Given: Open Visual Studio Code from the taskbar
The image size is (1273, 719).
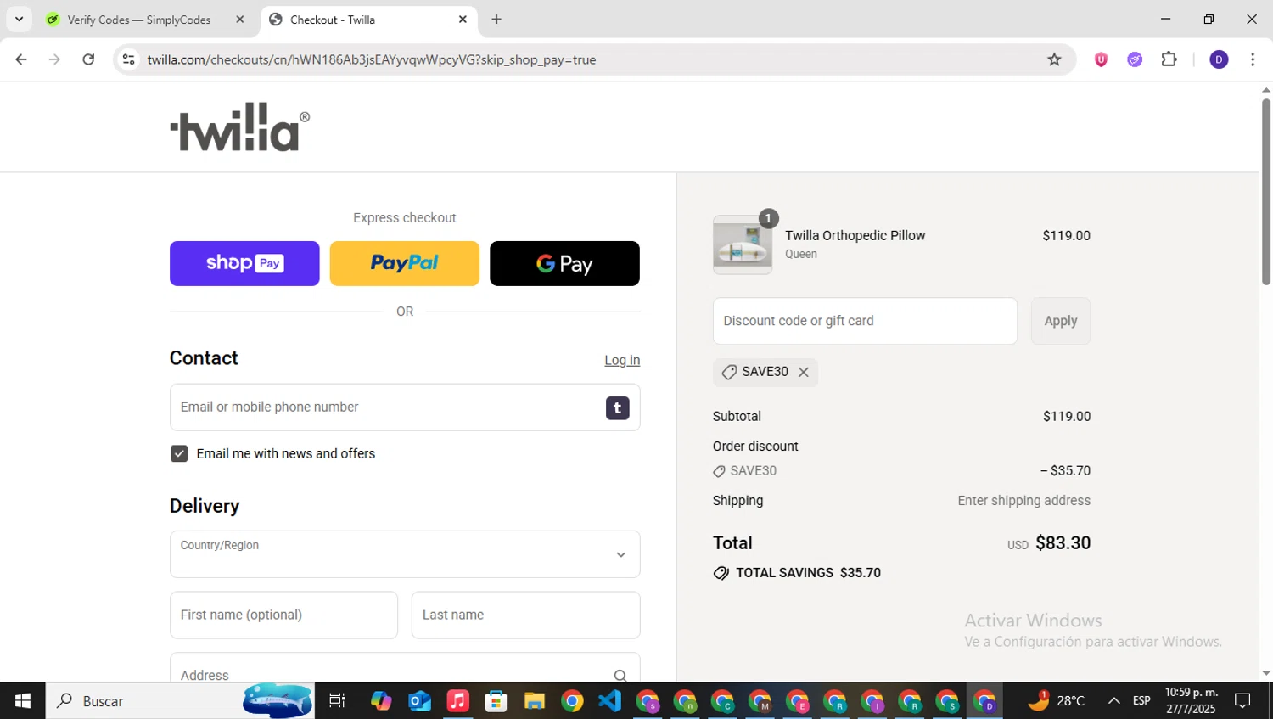Looking at the screenshot, I should tap(610, 701).
